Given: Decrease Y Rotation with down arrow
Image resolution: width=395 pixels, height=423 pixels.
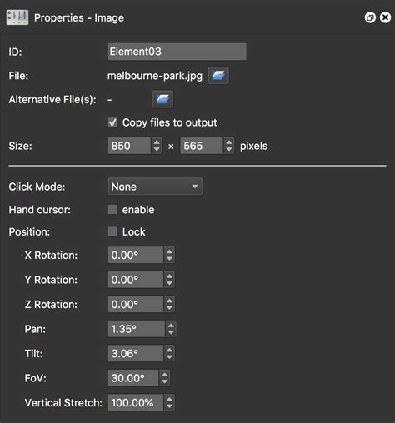Looking at the screenshot, I should [169, 284].
